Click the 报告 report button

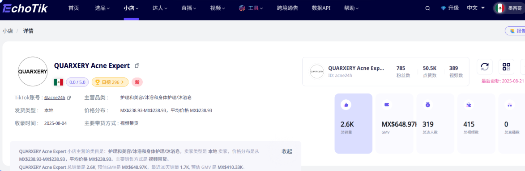[516, 31]
